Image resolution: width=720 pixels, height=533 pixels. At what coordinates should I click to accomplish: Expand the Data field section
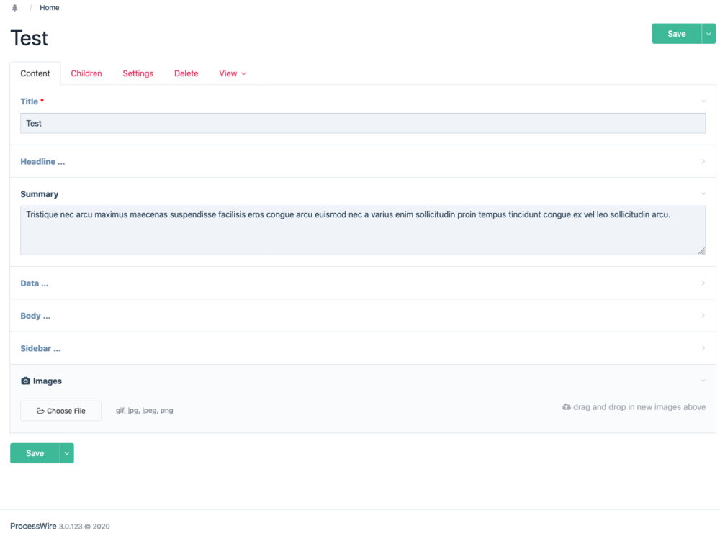click(35, 283)
